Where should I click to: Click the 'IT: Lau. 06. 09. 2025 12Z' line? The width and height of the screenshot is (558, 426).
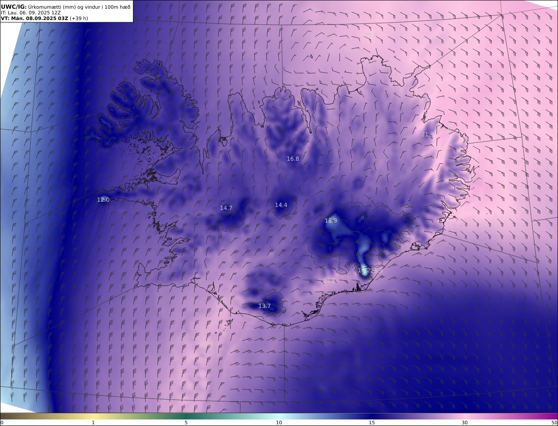(31, 13)
